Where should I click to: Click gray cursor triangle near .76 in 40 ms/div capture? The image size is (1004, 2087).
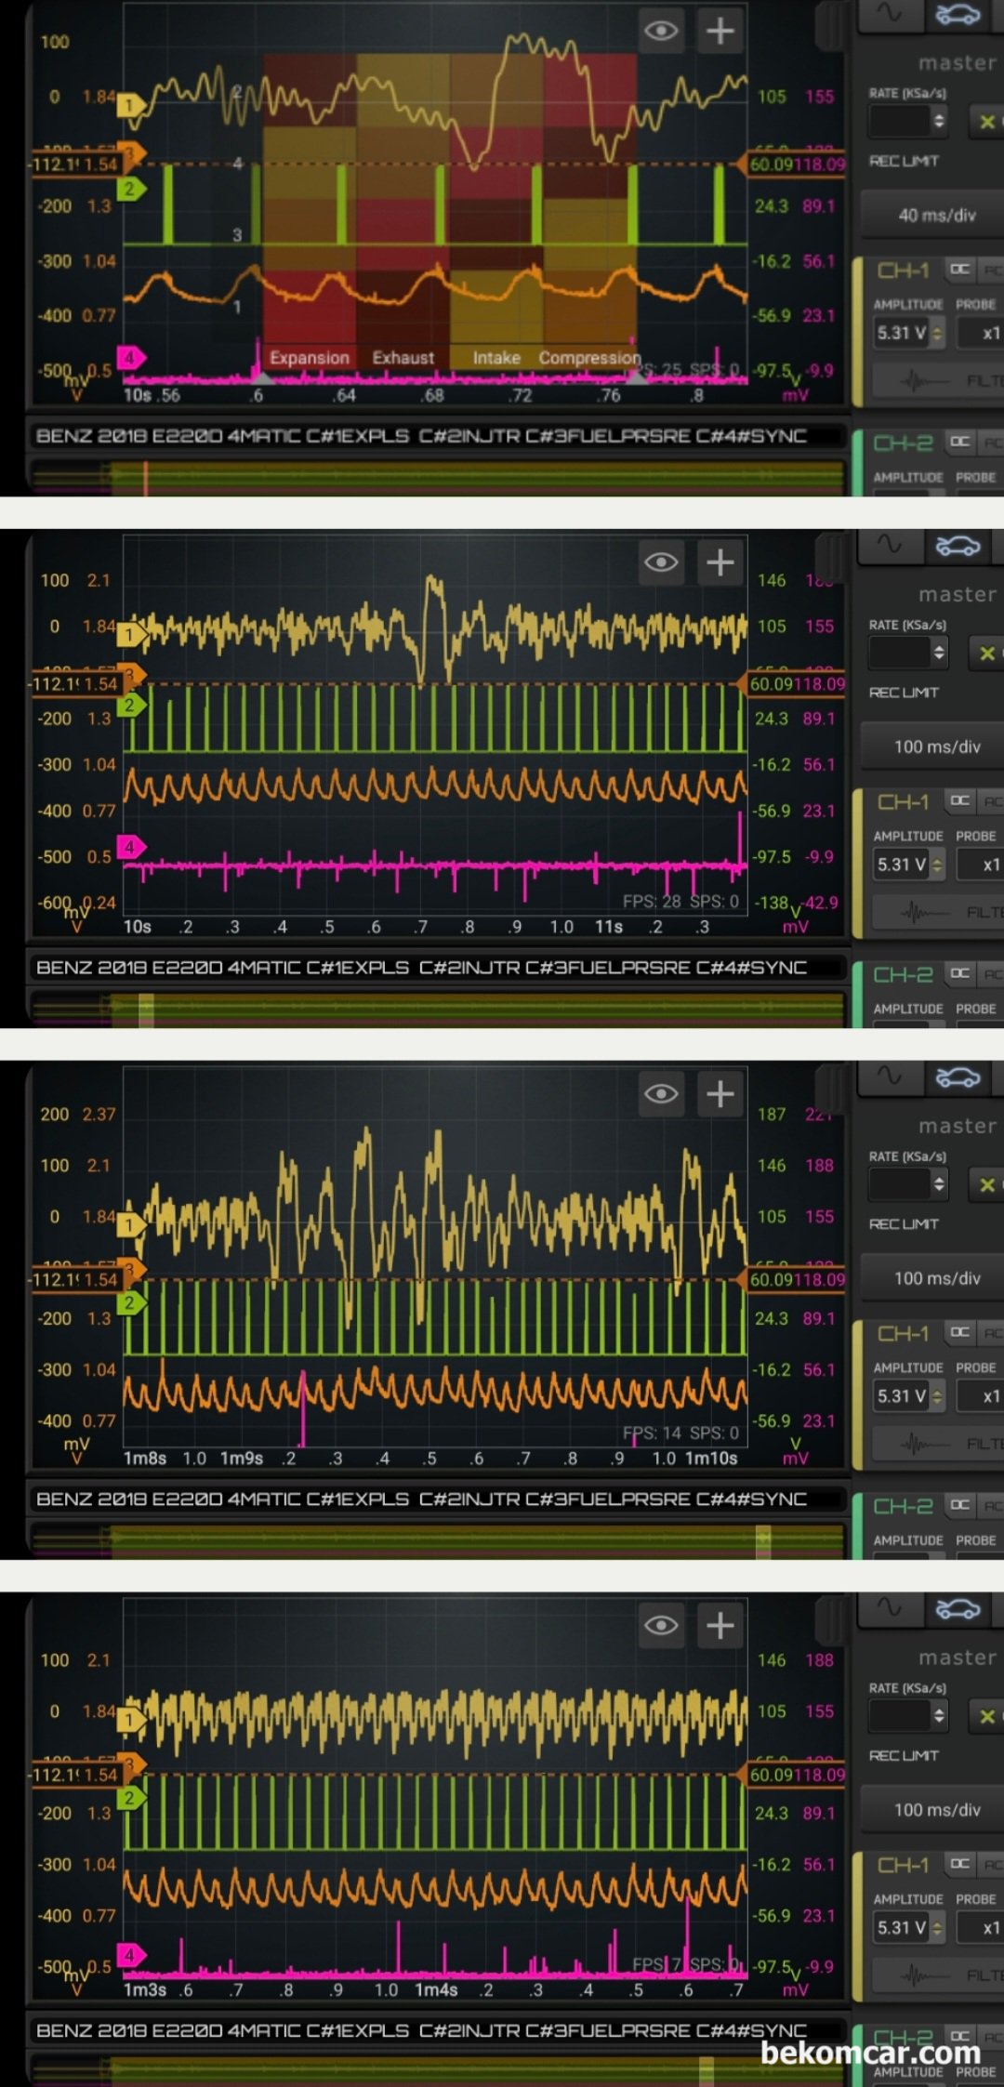coord(638,376)
